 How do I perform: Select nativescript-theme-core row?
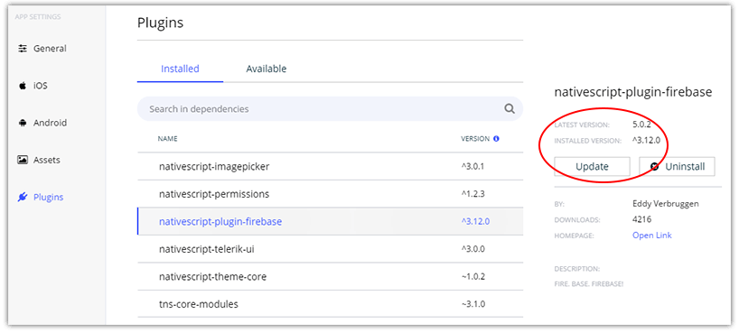(x=330, y=276)
